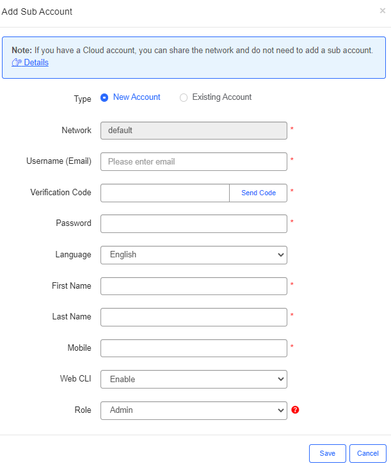Viewport: 391px width, 466px height.
Task: Open the Details link in the note
Action: [36, 62]
